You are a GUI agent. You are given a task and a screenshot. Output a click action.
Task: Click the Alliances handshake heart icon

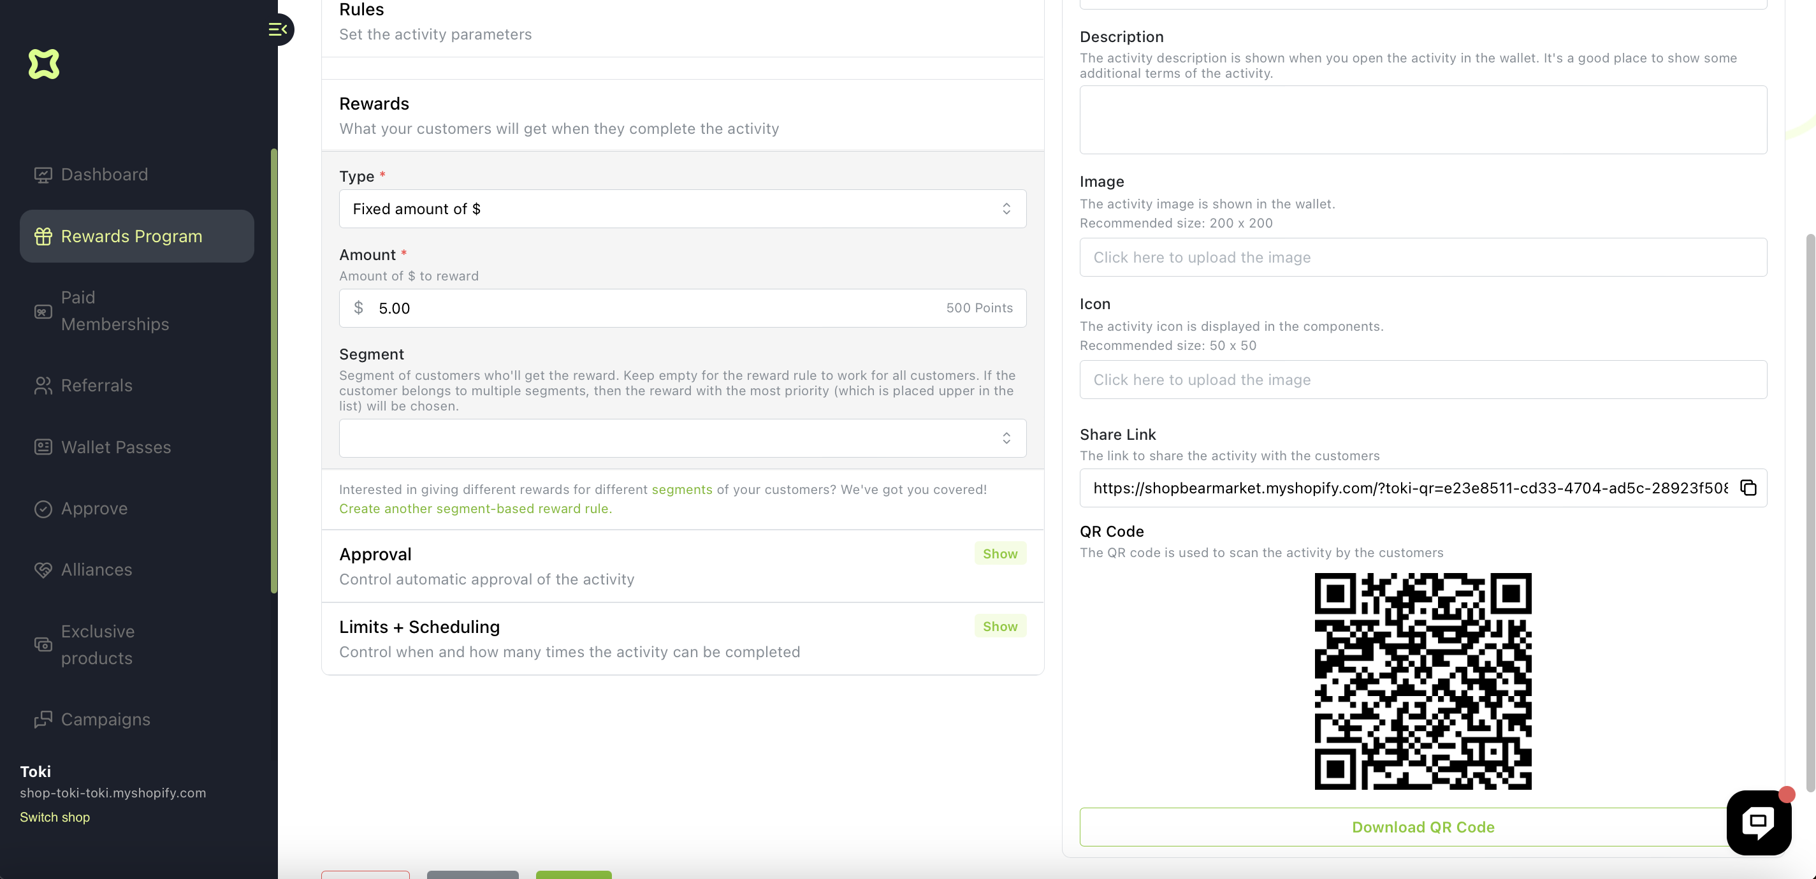43,570
